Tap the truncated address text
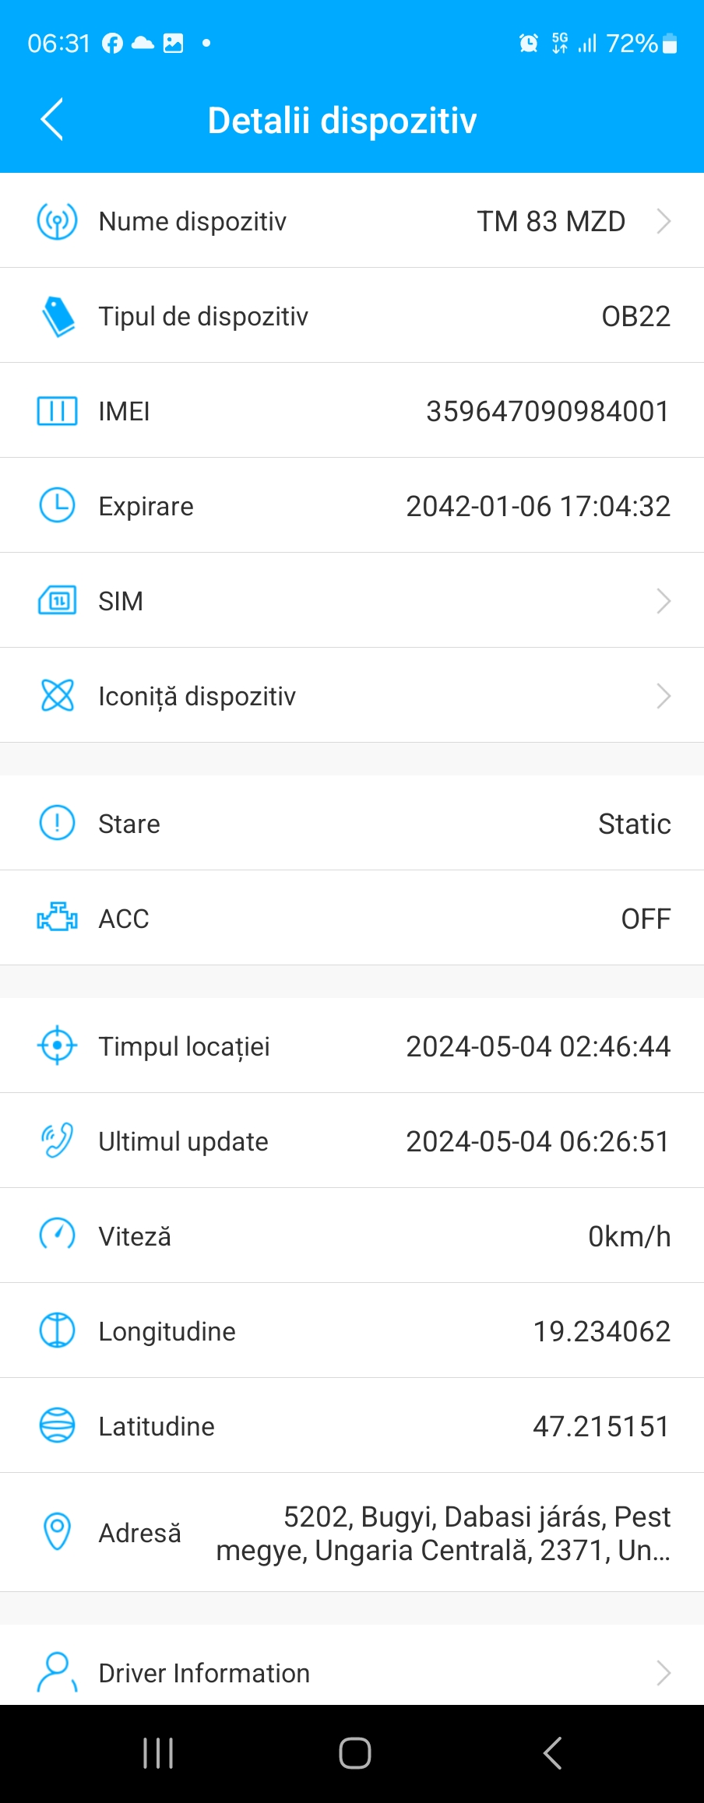This screenshot has width=704, height=1803. [x=443, y=1533]
